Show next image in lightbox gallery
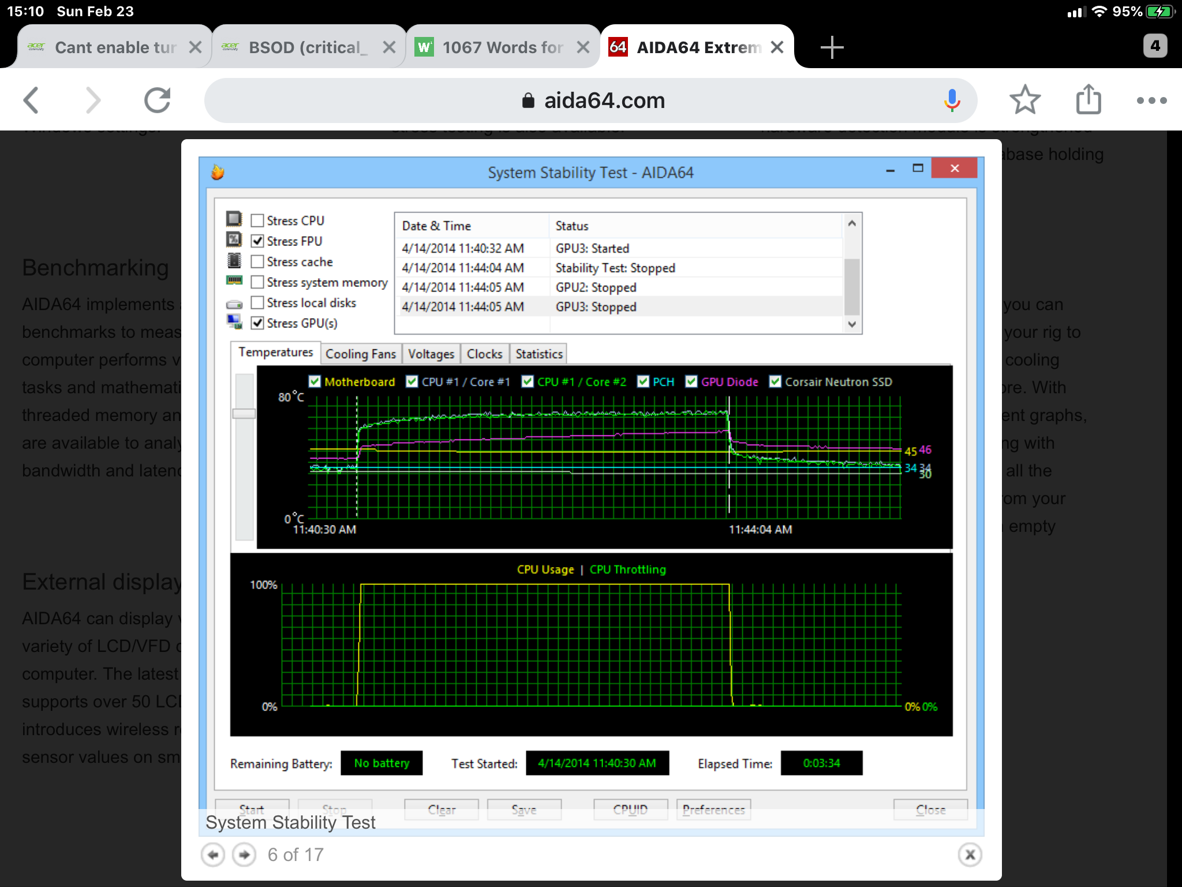This screenshot has width=1182, height=887. click(244, 854)
